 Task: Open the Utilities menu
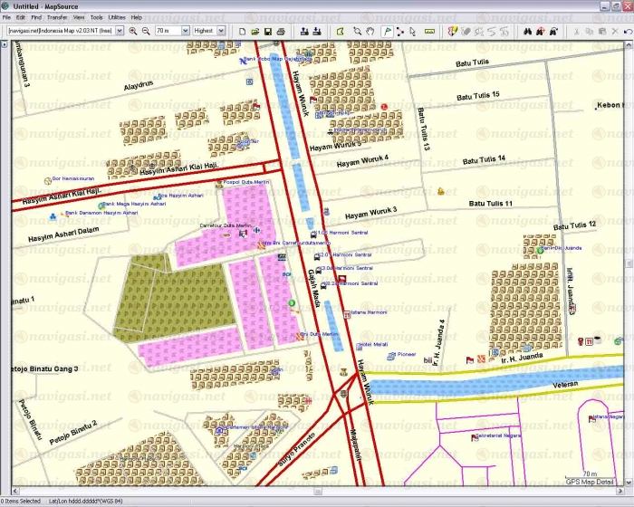117,17
